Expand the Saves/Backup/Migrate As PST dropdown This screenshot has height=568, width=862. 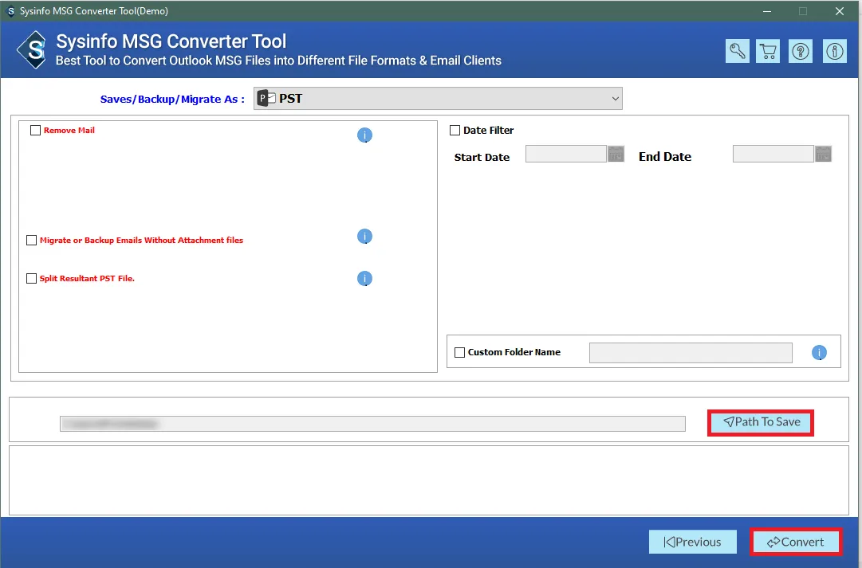[438, 99]
